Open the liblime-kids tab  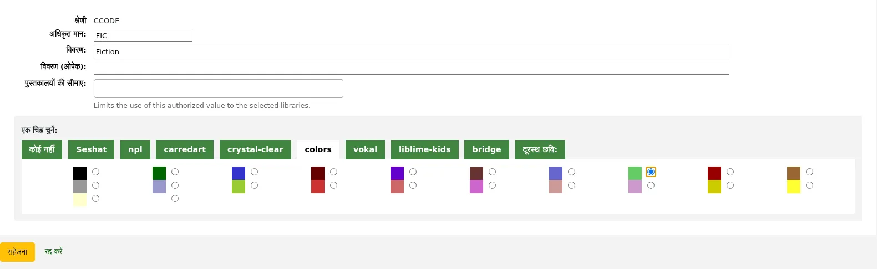point(425,149)
